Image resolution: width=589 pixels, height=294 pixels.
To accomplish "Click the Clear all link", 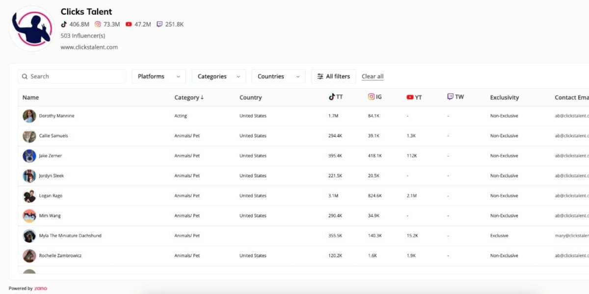I will 373,76.
